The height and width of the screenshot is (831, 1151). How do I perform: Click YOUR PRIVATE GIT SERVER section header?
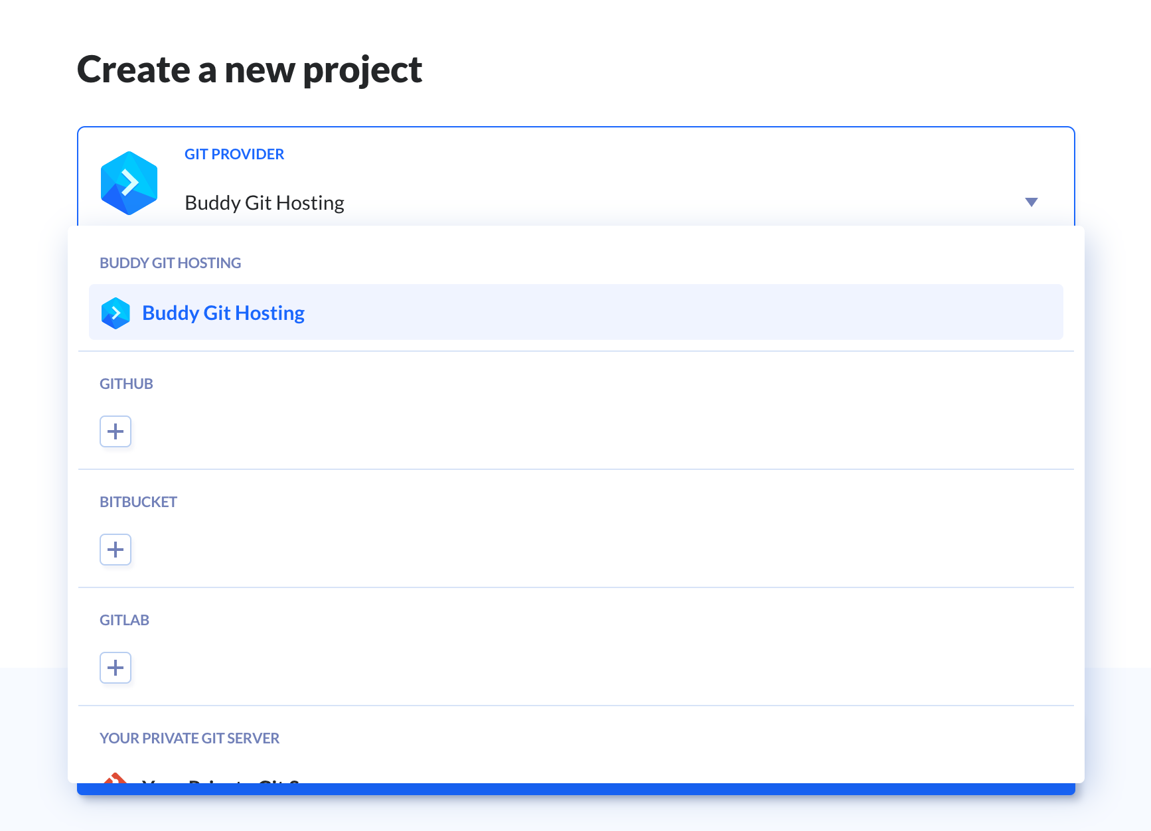[189, 738]
